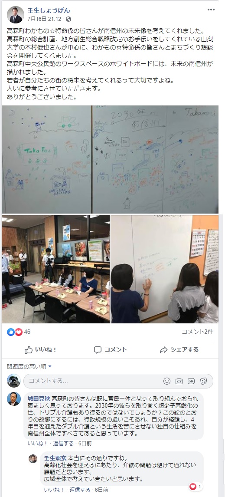This screenshot has width=225, height=497.
Task: Open the whiteboard drawing photo
Action: click(110, 159)
